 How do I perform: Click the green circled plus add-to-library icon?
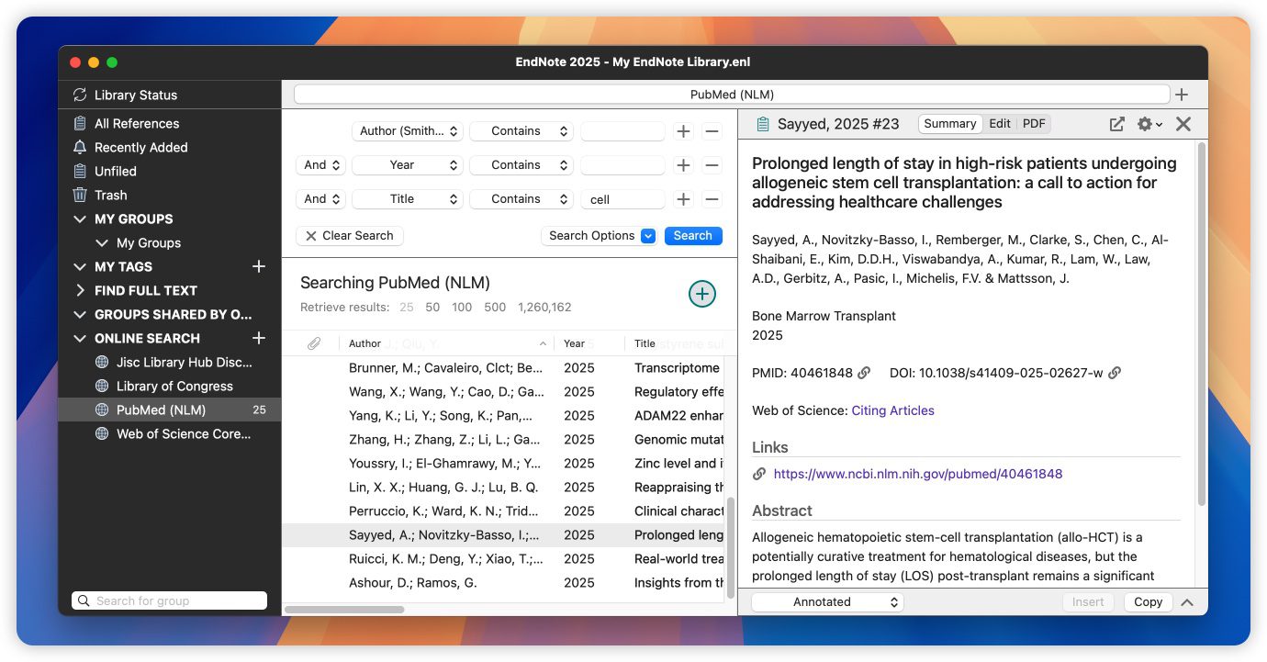pyautogui.click(x=701, y=294)
